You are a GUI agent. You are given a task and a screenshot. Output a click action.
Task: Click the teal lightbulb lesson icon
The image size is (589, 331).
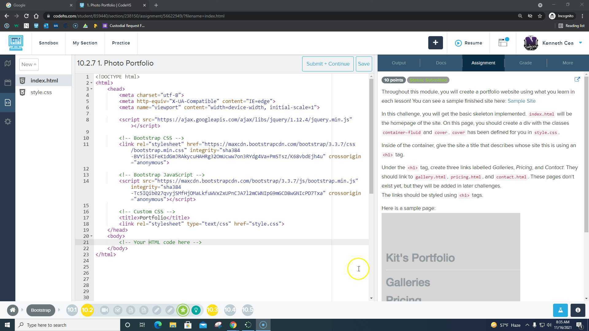(196, 310)
